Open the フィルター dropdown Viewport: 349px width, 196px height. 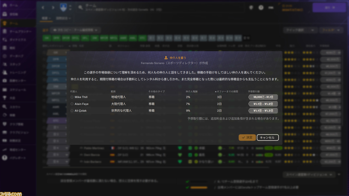coord(331,30)
